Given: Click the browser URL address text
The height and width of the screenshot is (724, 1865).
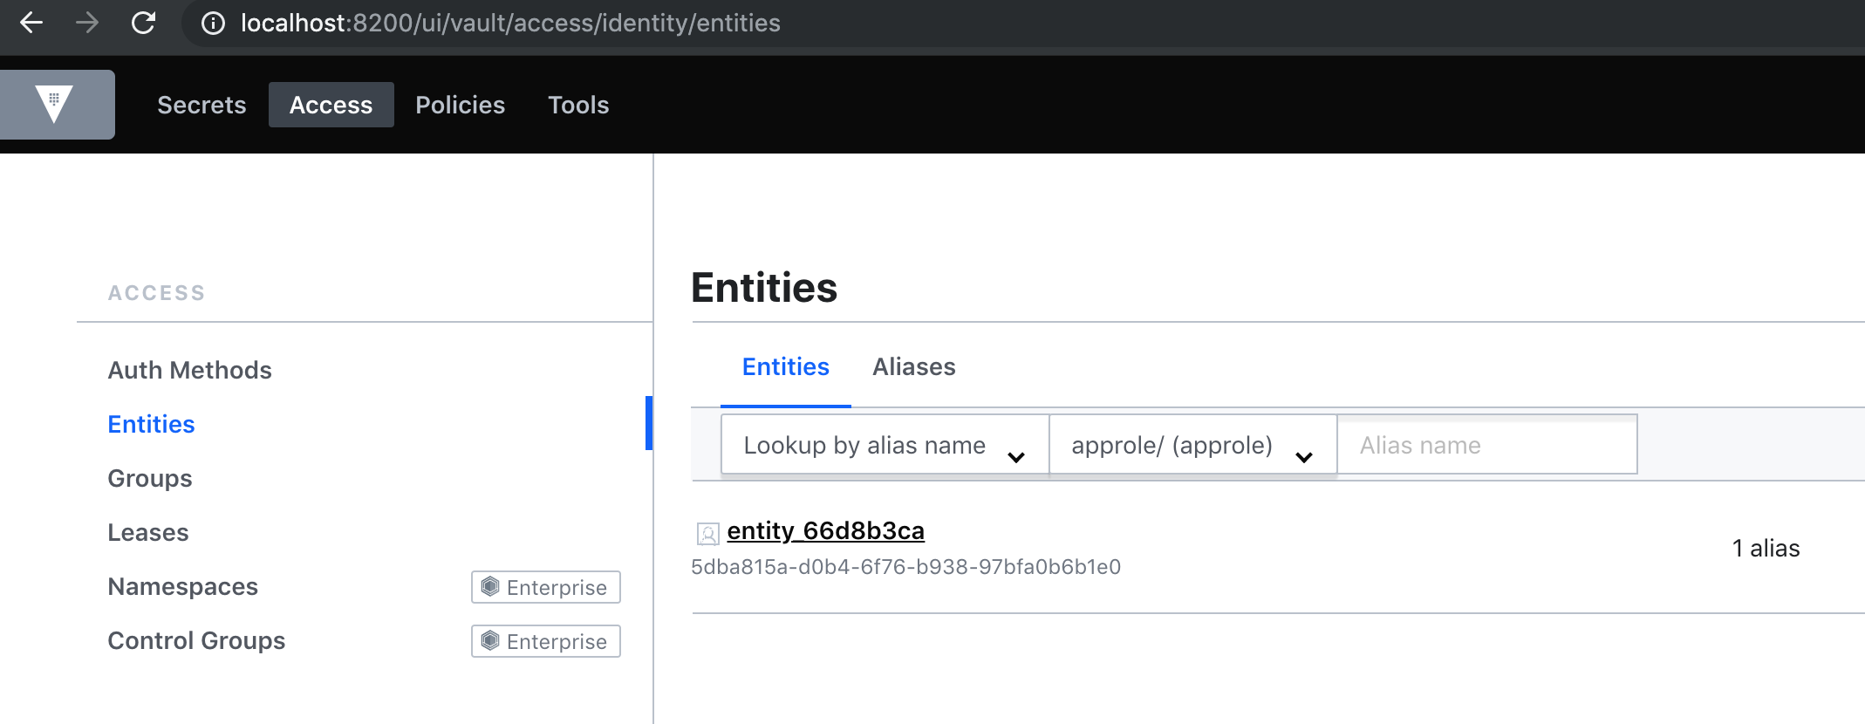Looking at the screenshot, I should 510,23.
